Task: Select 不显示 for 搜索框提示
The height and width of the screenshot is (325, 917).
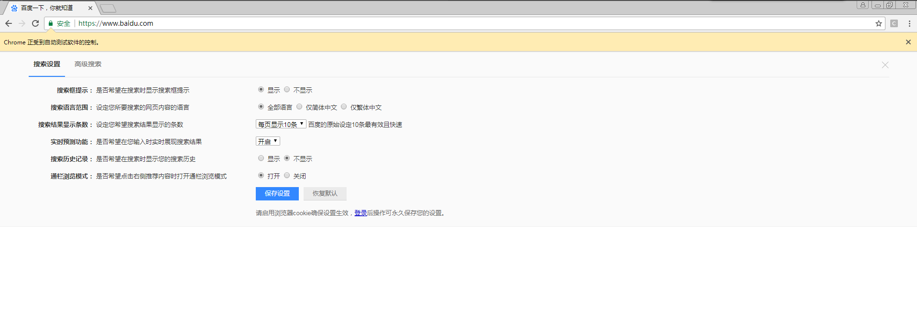Action: click(287, 89)
